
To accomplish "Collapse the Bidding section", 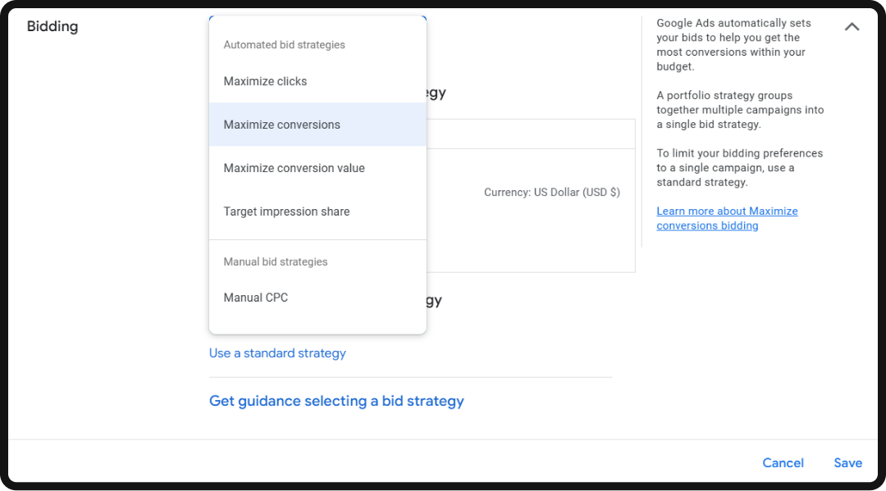I will (852, 25).
